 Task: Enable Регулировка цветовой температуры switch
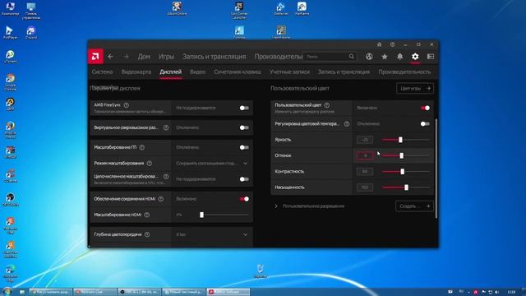(425, 124)
